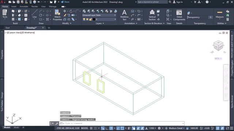The height and width of the screenshot is (131, 234).
Task: Click the keyword search field
Action: click(152, 2)
